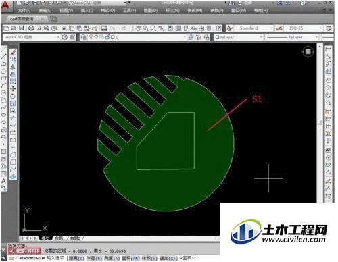Choose the 体积(V) command option
Screen dimensions: 338x262
(x=150, y=258)
